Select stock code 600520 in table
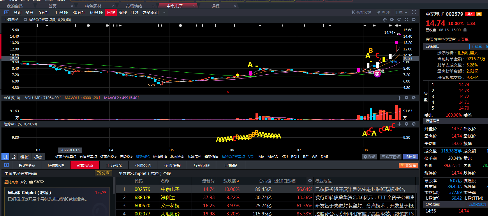Viewport: 488px width, 216px height. [x=142, y=206]
